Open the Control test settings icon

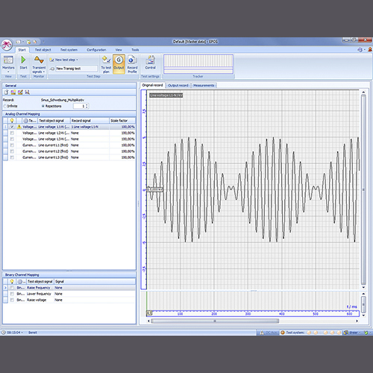pyautogui.click(x=151, y=60)
